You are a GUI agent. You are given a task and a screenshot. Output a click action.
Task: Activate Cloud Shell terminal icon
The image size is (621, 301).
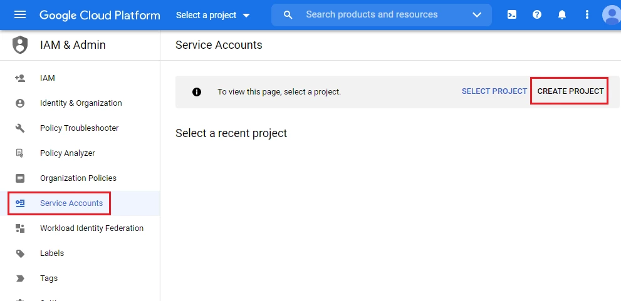tap(512, 15)
